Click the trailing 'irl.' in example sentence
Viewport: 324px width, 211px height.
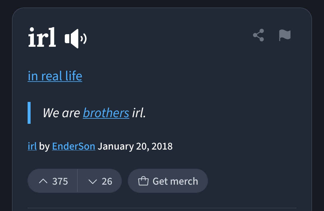[139, 113]
